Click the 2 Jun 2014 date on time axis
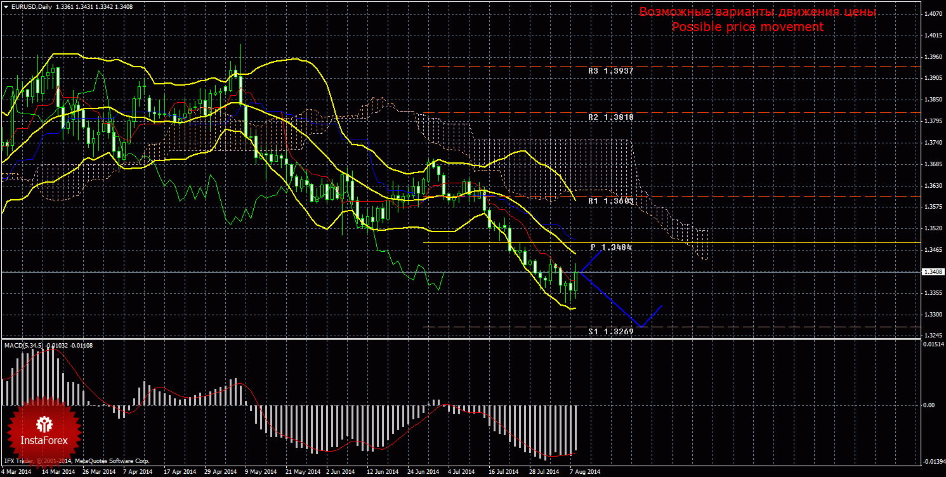The width and height of the screenshot is (946, 477). 340,472
